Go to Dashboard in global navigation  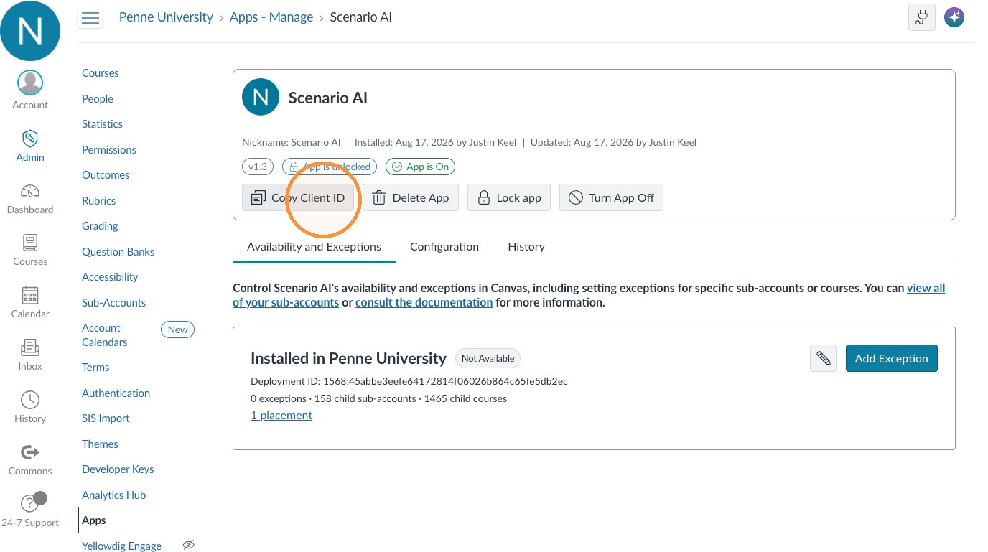30,199
